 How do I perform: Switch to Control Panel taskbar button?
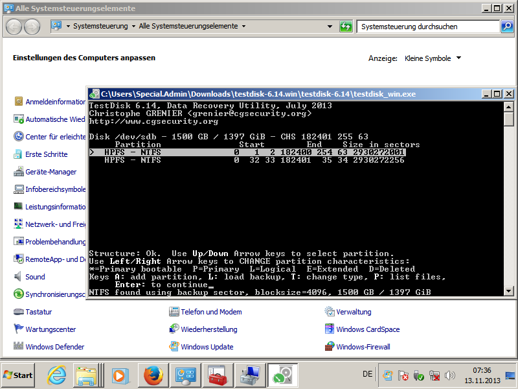click(x=185, y=375)
